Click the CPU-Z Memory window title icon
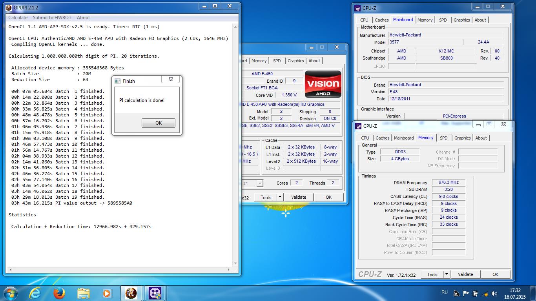Screen dimensions: 536x301 [358, 126]
